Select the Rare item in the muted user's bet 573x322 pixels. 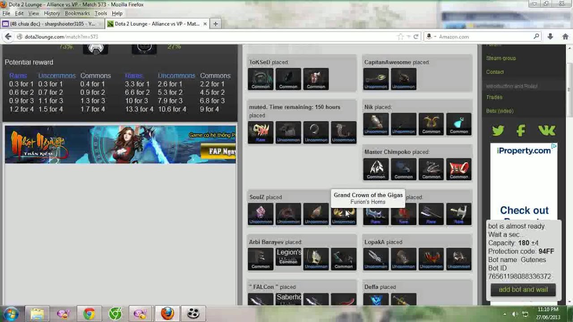(261, 133)
